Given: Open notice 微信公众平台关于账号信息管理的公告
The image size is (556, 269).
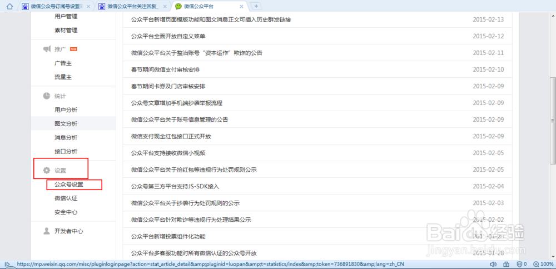Looking at the screenshot, I should pyautogui.click(x=180, y=119).
